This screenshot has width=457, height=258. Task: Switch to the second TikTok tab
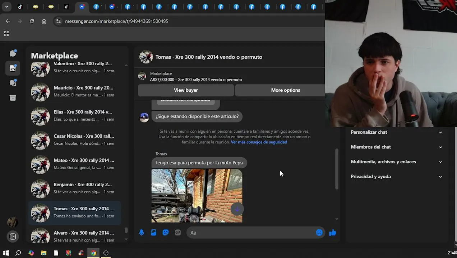click(x=66, y=6)
